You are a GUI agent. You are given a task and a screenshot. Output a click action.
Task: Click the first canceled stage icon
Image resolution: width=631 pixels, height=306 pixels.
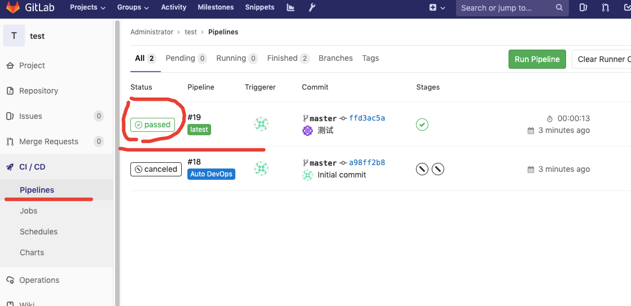point(422,168)
